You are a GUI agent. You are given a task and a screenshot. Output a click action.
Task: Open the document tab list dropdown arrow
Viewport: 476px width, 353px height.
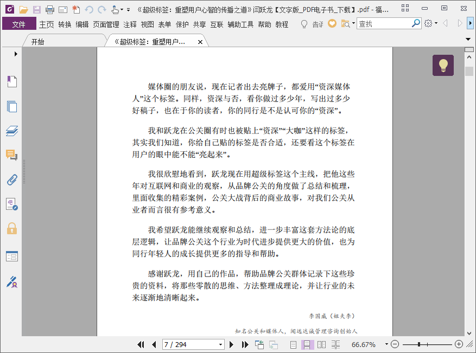pos(468,39)
